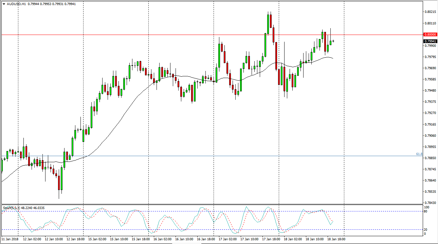Select the 12 Jan 18:00 time label
The width and height of the screenshot is (438, 244).
[x=75, y=239]
